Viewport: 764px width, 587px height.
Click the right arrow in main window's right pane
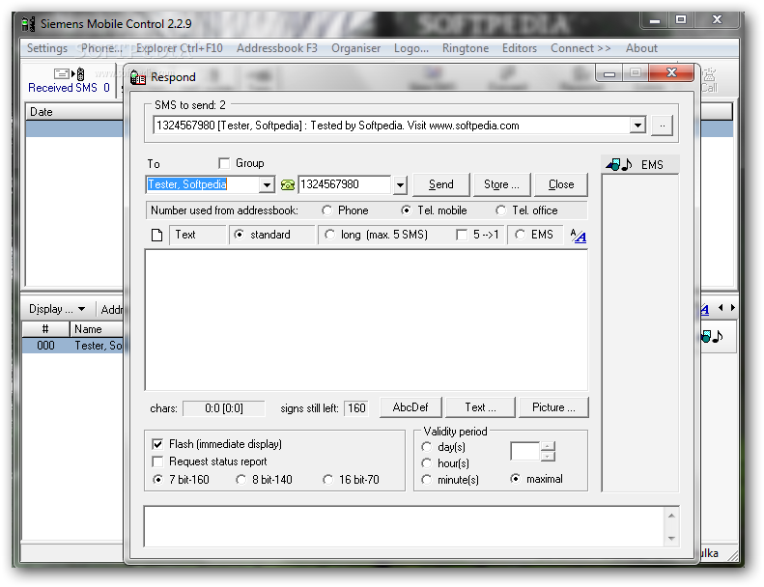click(732, 308)
